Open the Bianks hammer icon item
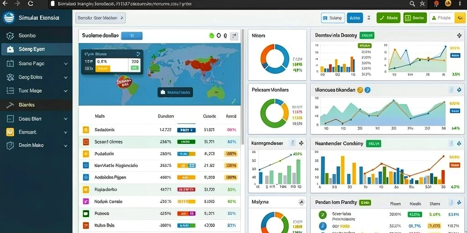The width and height of the screenshot is (467, 233). pyautogui.click(x=10, y=105)
